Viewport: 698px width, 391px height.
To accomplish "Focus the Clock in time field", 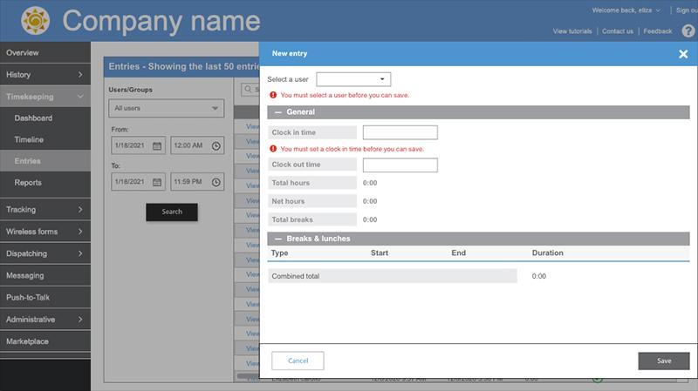I will click(x=400, y=132).
